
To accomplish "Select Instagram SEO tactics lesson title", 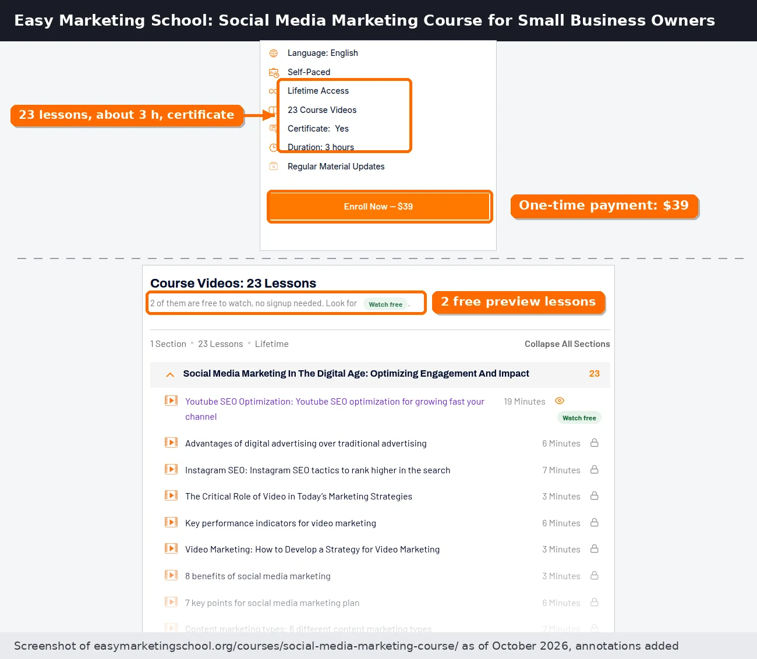I will click(x=318, y=470).
